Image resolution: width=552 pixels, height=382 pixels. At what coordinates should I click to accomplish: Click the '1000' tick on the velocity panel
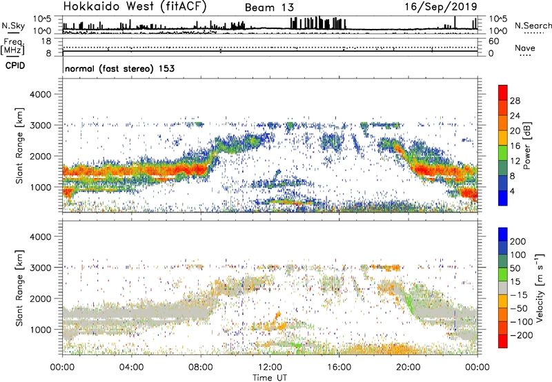pyautogui.click(x=40, y=330)
